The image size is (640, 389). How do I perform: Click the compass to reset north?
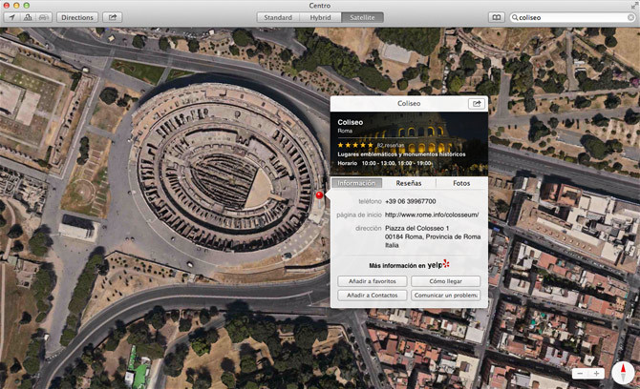tap(624, 371)
